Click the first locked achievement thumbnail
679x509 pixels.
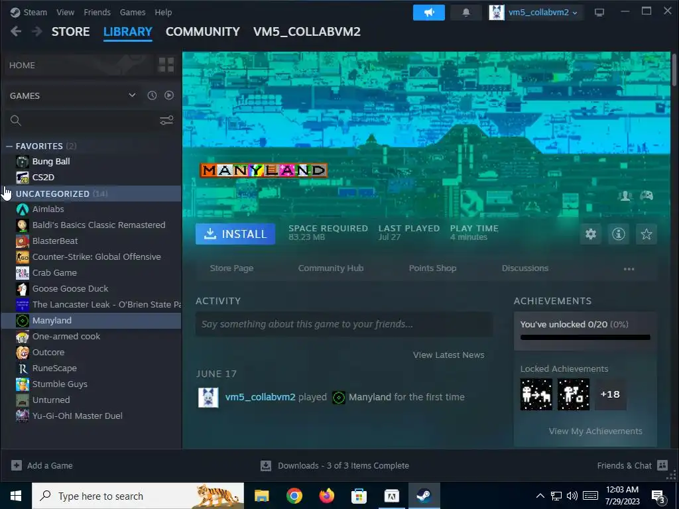coord(536,394)
